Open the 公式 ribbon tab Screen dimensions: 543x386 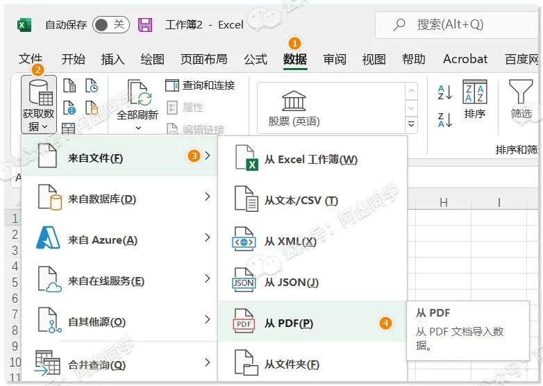[256, 59]
